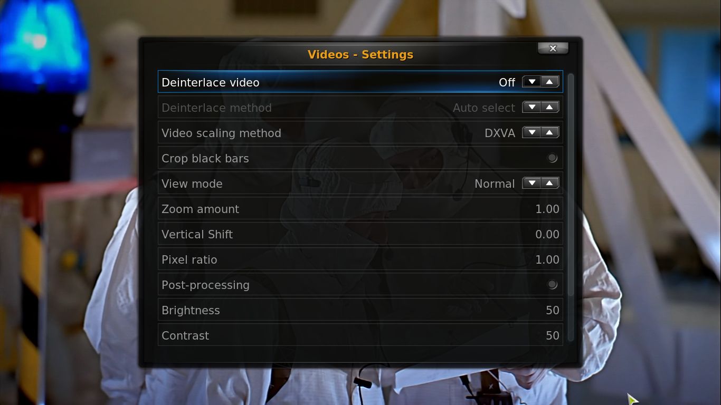
Task: Select the View mode row label
Action: (192, 184)
